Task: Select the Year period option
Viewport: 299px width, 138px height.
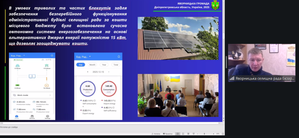Action: 104,65
